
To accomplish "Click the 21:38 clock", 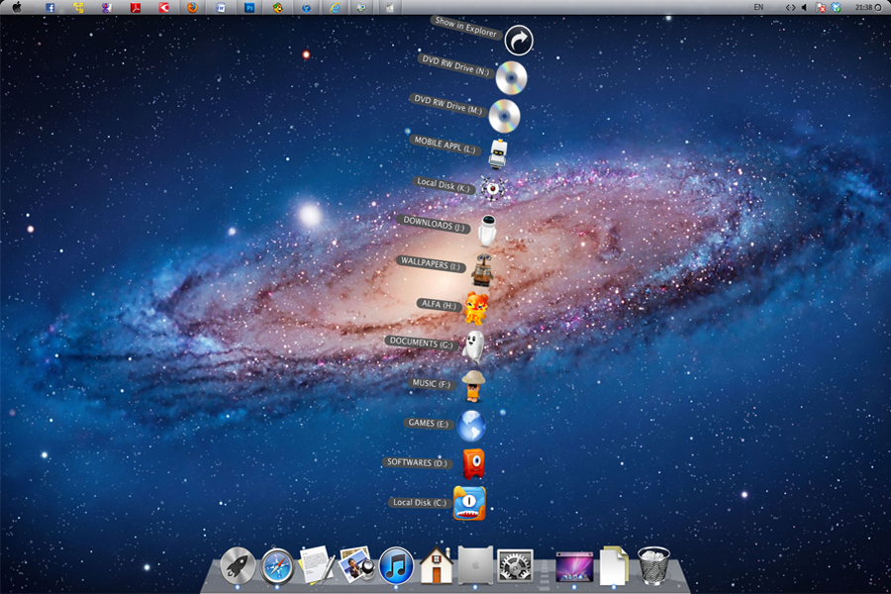I will pyautogui.click(x=863, y=7).
